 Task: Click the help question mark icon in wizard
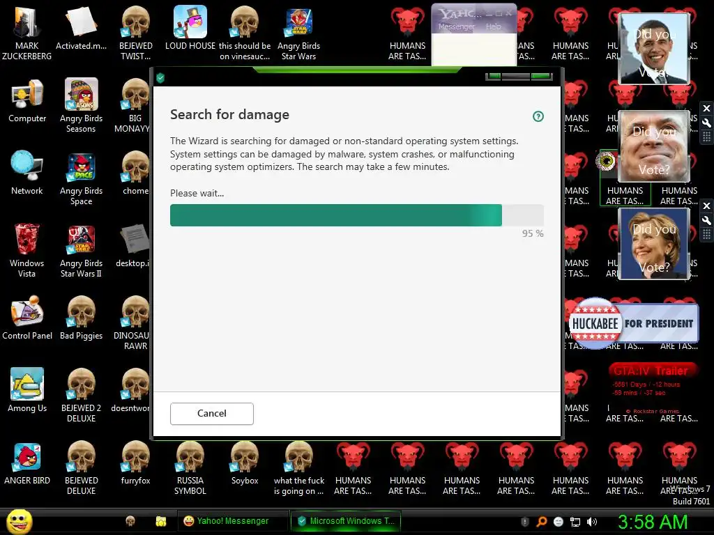click(538, 116)
